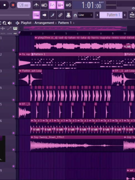135x180 pixels.
Task: Open the playlist menu speaker arrow
Action: click(17, 23)
